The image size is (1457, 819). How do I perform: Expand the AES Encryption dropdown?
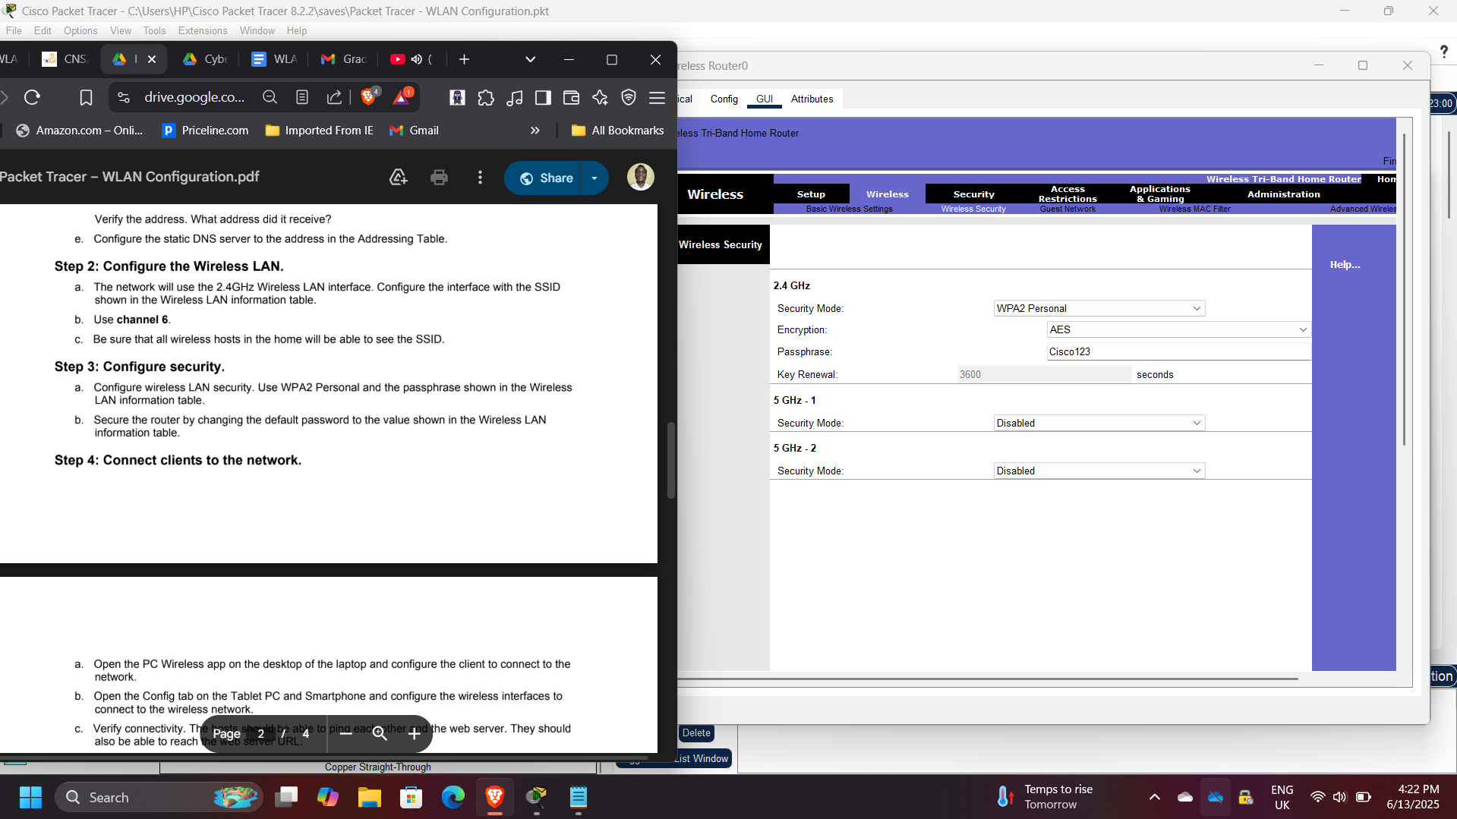point(1178,329)
